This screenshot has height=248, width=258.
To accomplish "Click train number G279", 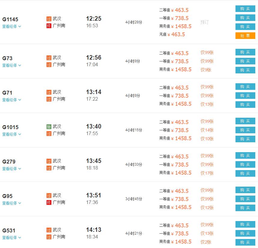I will pyautogui.click(x=9, y=162).
